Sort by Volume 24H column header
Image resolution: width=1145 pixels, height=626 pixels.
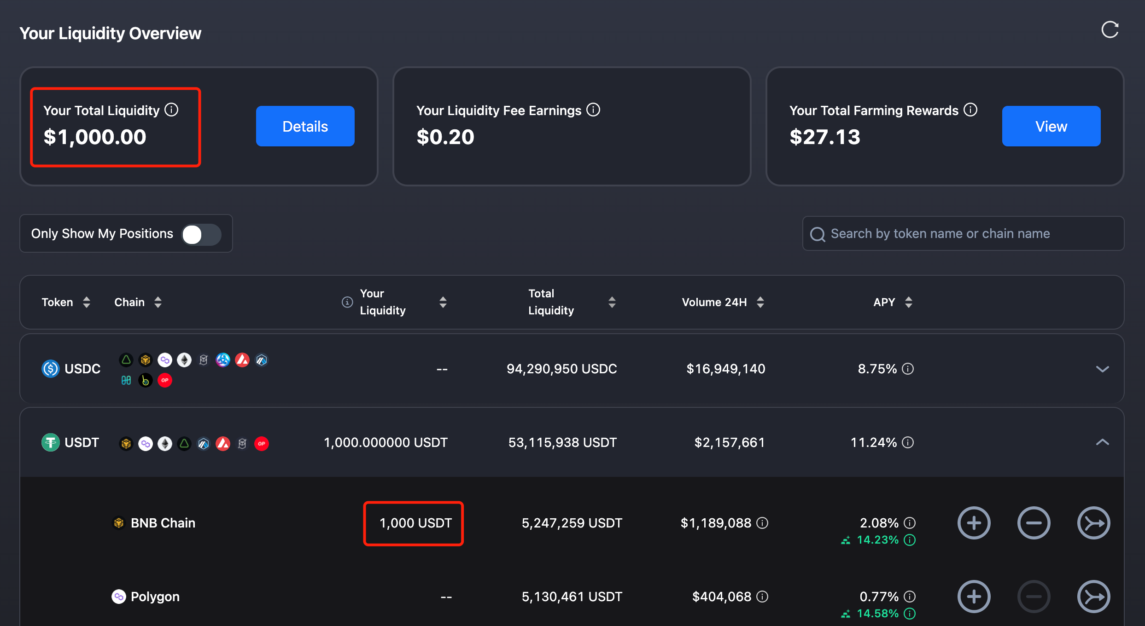click(760, 302)
